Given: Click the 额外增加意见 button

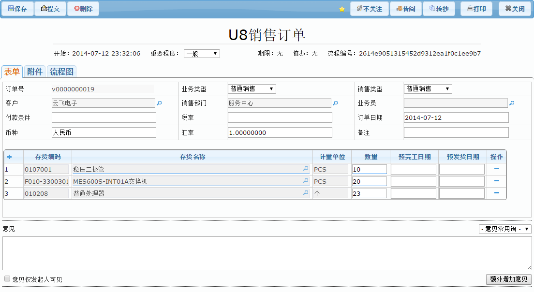Looking at the screenshot, I should pyautogui.click(x=508, y=279).
